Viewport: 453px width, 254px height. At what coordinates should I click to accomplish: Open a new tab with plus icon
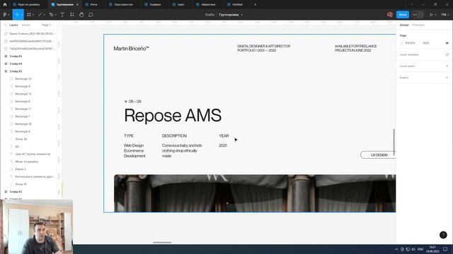point(255,4)
